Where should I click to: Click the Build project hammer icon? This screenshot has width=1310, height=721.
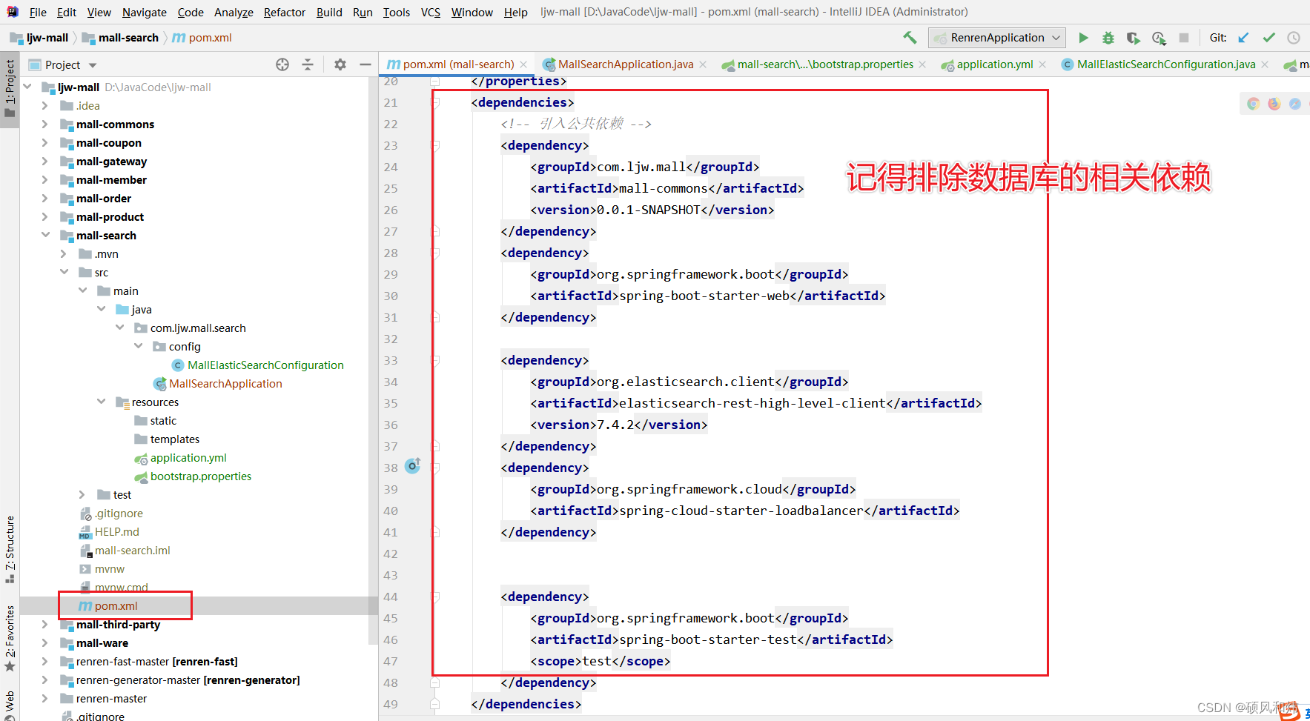(910, 38)
